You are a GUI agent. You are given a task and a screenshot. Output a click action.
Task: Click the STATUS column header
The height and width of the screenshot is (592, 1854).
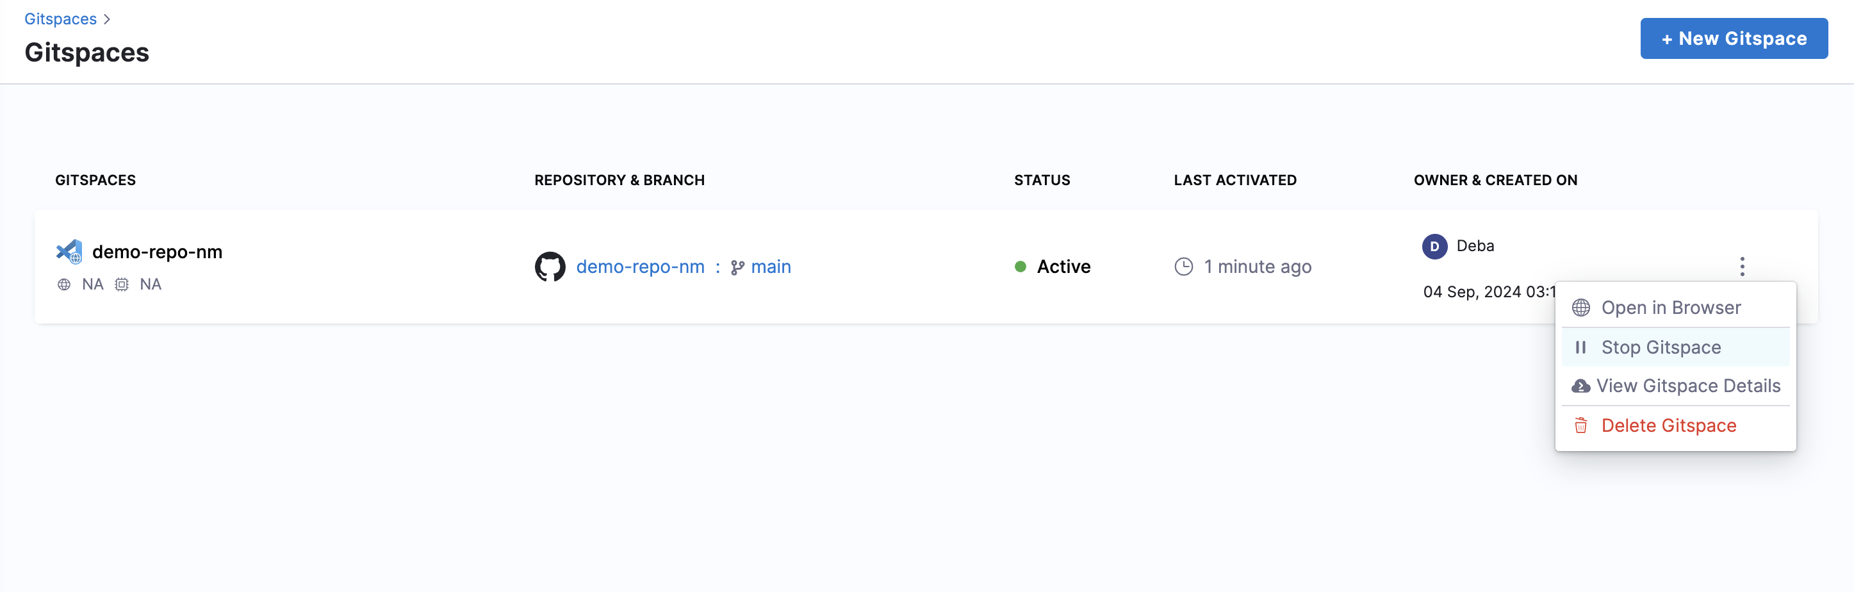1042,180
